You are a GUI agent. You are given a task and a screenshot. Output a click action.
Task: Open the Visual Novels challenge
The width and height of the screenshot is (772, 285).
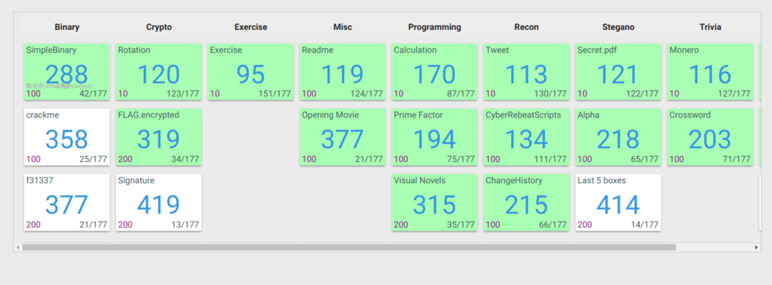pyautogui.click(x=435, y=202)
